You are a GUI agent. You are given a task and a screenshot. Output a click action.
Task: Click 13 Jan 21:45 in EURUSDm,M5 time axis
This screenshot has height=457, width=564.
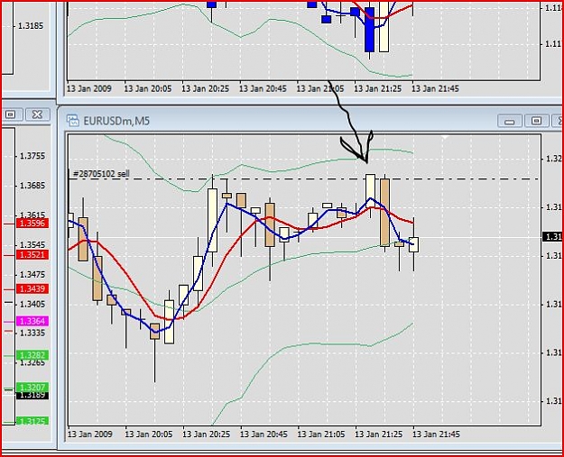pos(436,434)
